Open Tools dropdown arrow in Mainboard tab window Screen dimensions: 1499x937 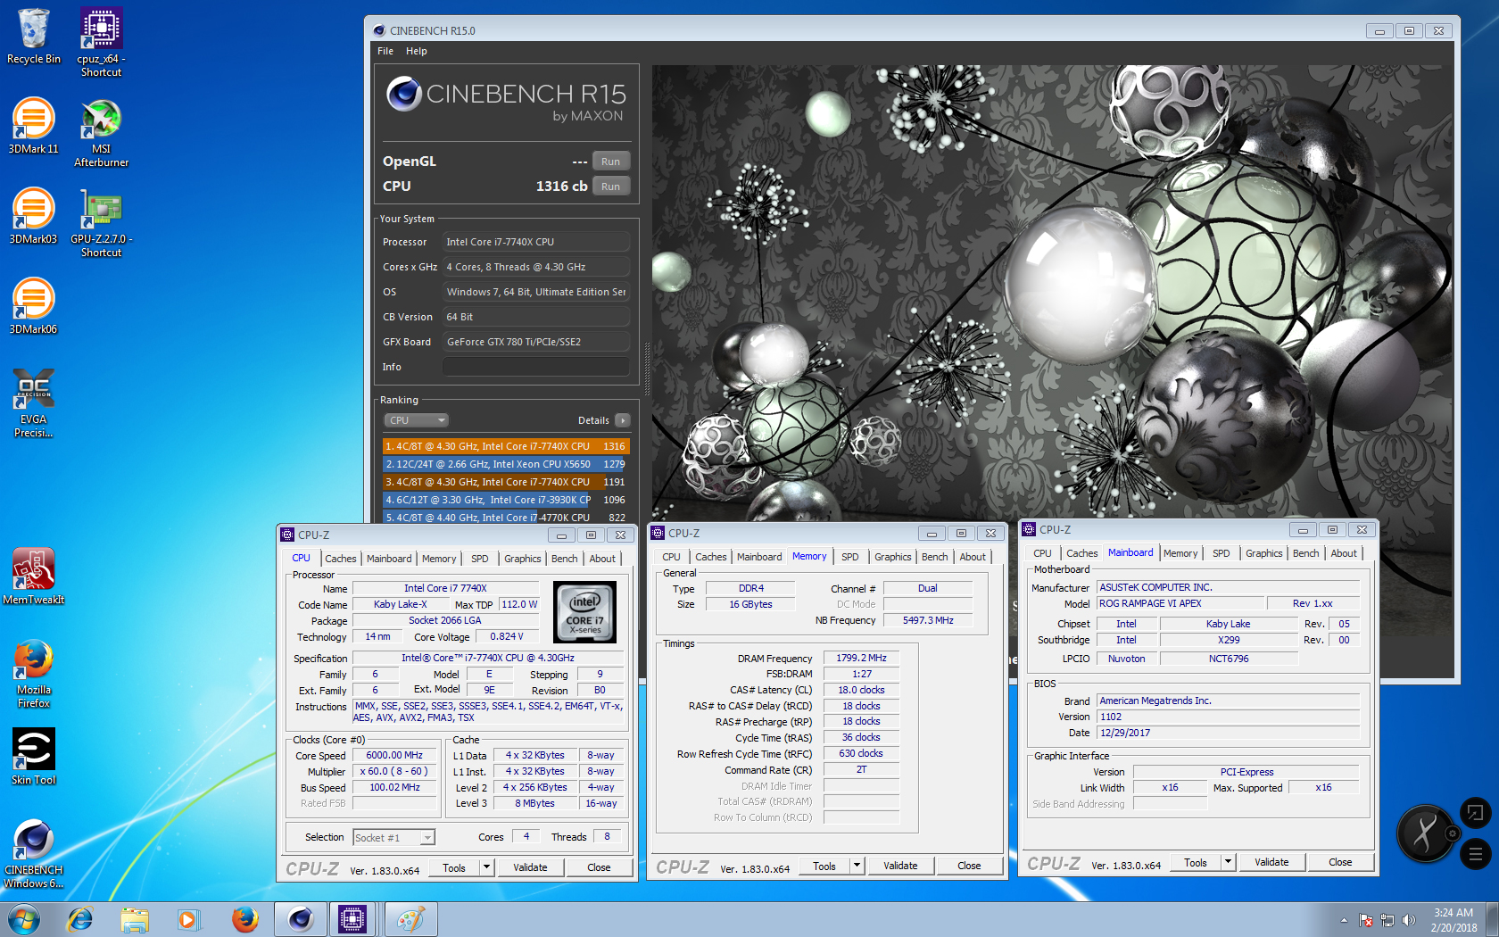1228,862
